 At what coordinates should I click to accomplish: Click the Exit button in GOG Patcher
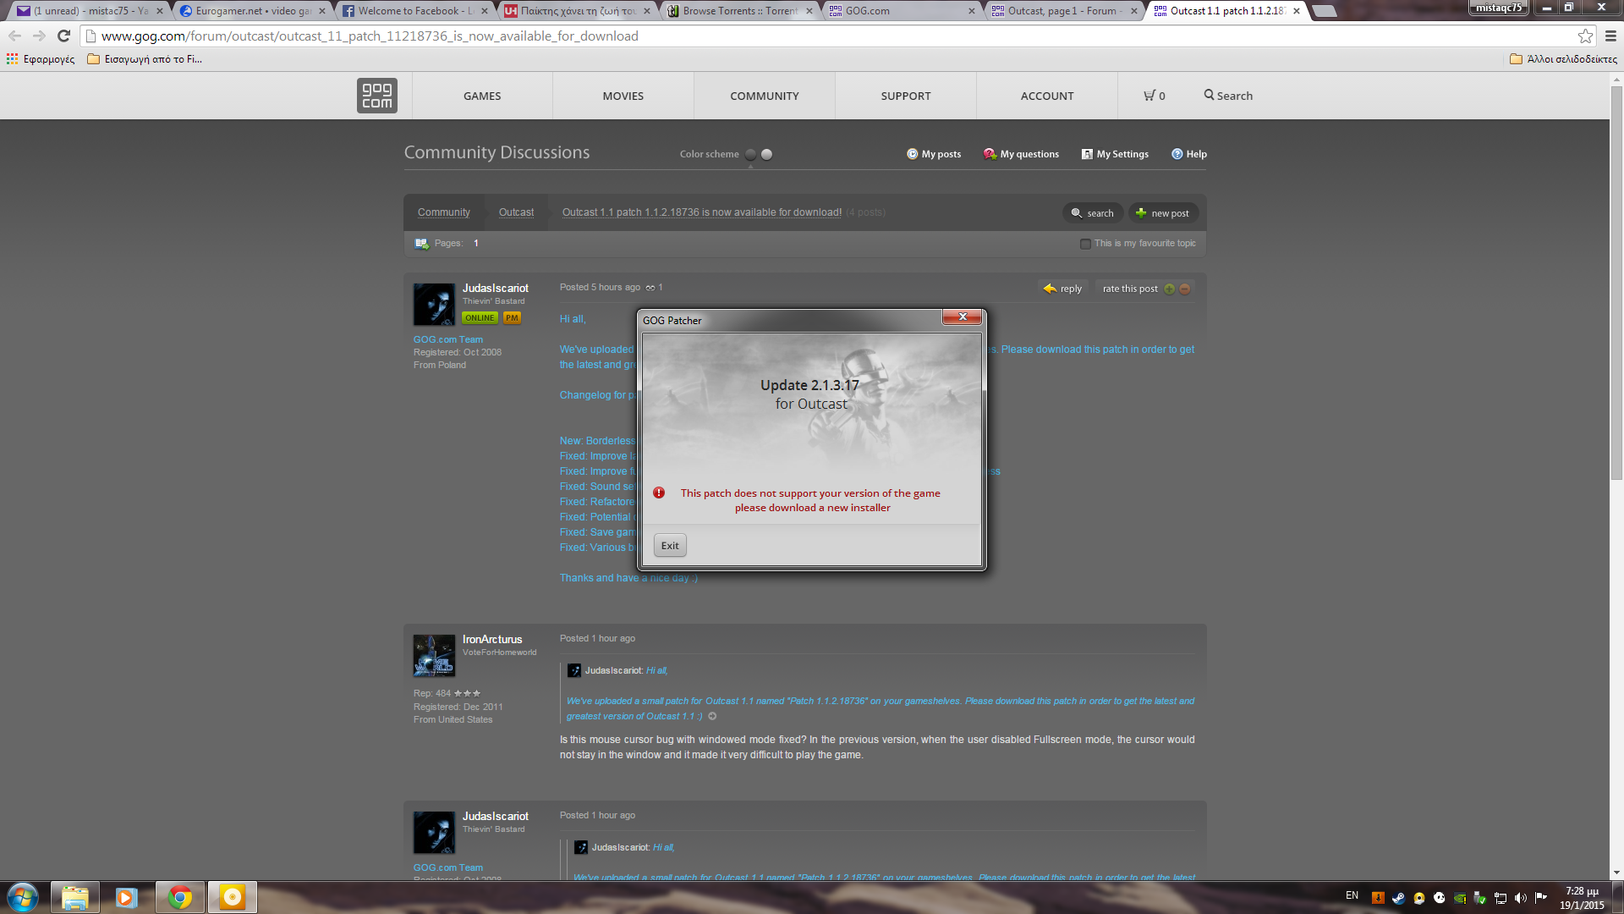point(670,546)
